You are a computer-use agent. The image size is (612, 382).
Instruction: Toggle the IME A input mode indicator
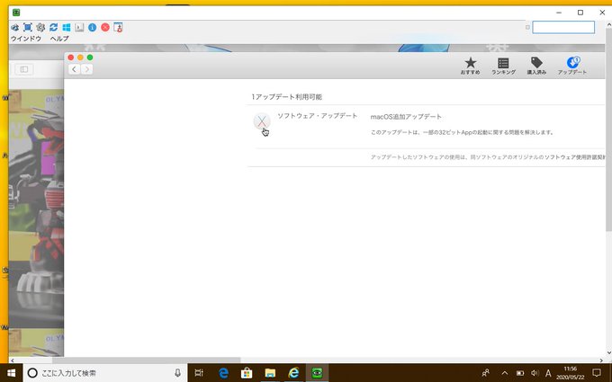tap(548, 373)
